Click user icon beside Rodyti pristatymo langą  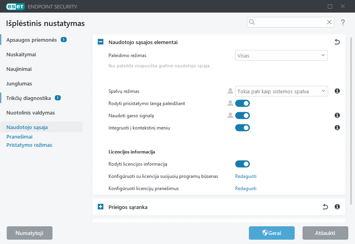230,103
